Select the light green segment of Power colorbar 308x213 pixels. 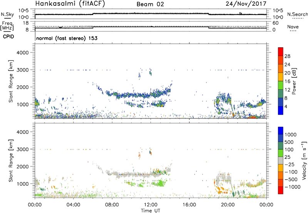(x=281, y=85)
